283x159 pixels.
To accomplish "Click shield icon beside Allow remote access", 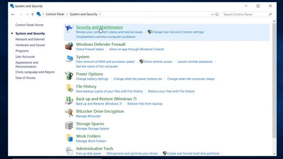I will coord(141,61).
